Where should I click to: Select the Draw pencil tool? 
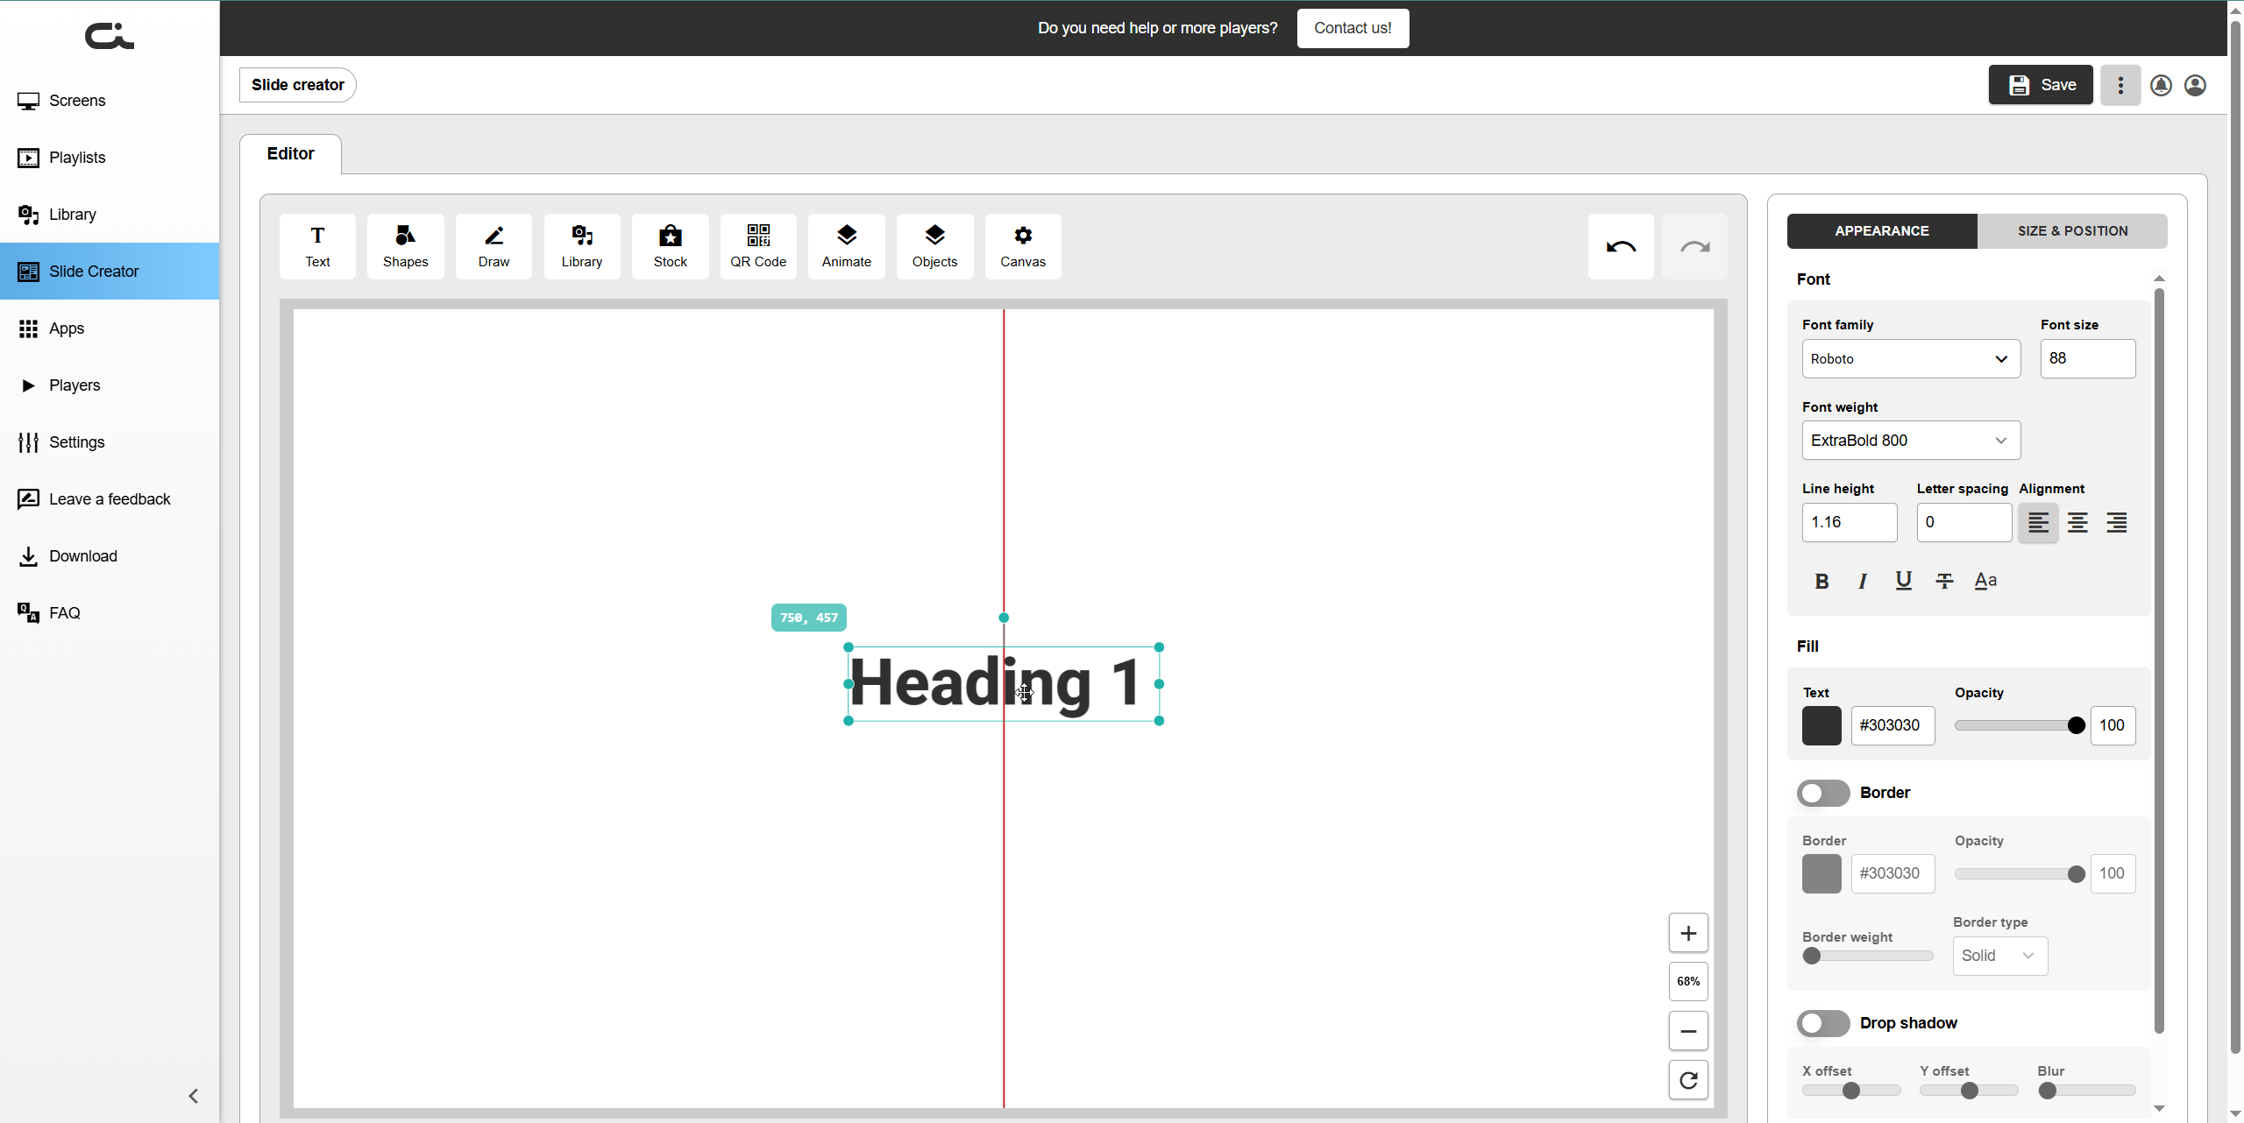coord(494,246)
